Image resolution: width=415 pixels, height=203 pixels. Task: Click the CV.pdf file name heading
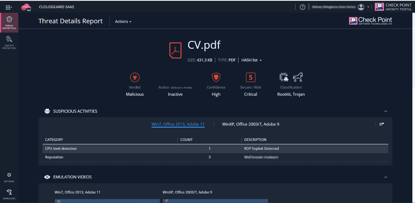(x=204, y=45)
